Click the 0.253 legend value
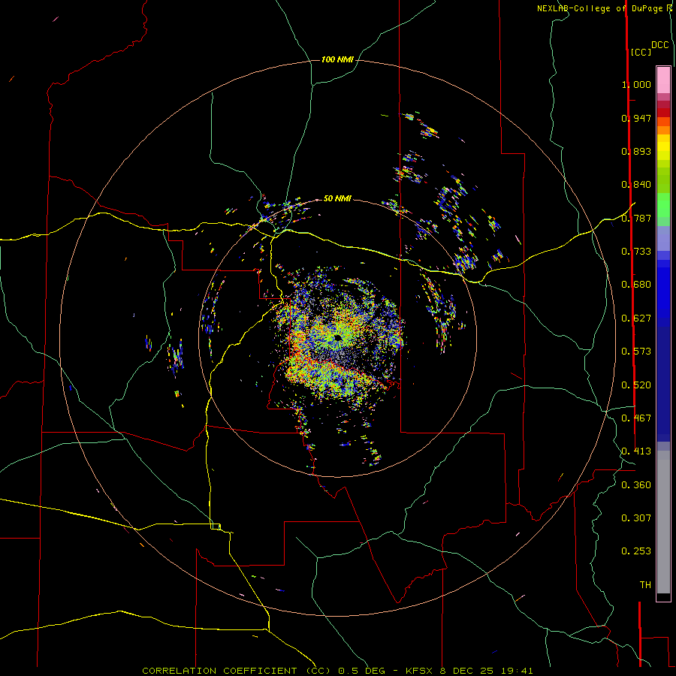 636,551
